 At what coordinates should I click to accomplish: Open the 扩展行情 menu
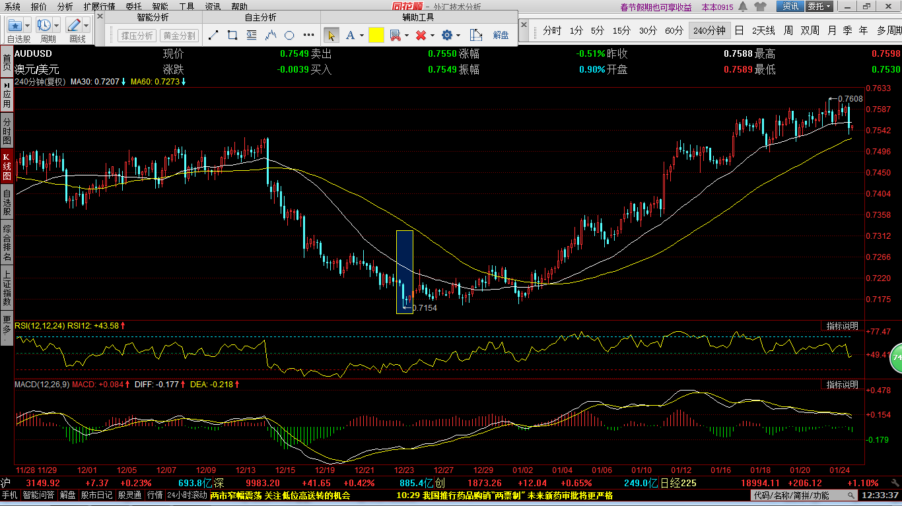(100, 7)
